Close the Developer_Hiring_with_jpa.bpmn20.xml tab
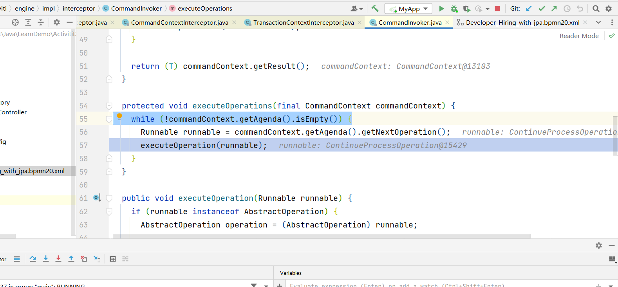 585,22
